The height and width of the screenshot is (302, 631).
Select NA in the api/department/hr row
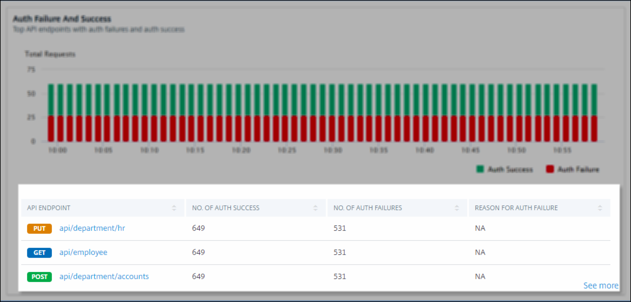pyautogui.click(x=480, y=228)
